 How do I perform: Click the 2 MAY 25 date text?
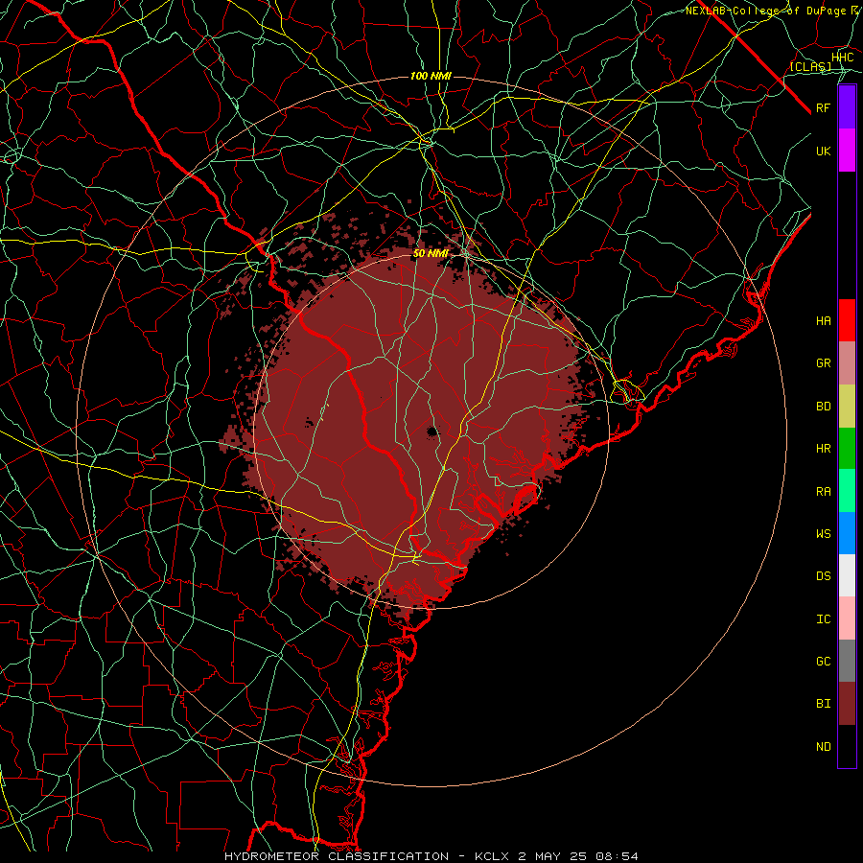click(x=550, y=856)
